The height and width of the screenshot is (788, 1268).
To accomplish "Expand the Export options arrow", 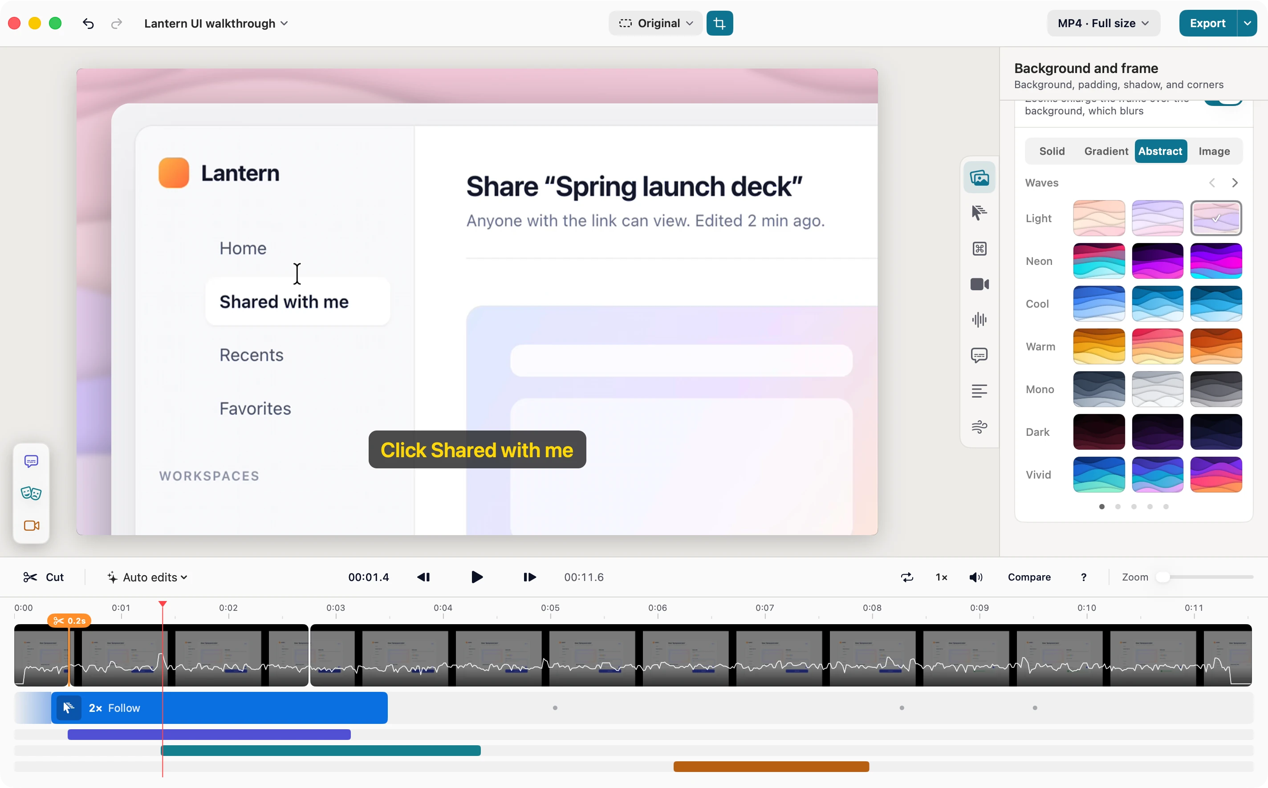I will [1247, 24].
